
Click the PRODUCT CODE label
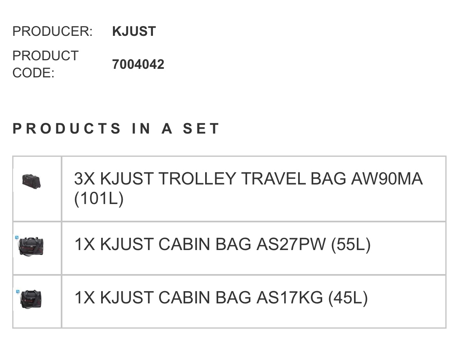[x=45, y=64]
